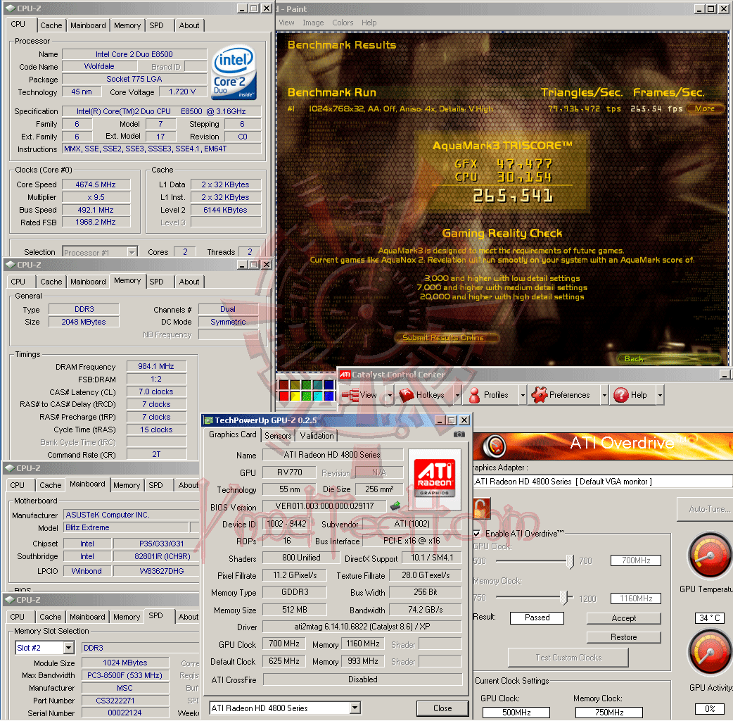Viewport: 733px width, 721px height.
Task: Open the Colors menu in Paint
Action: click(343, 23)
